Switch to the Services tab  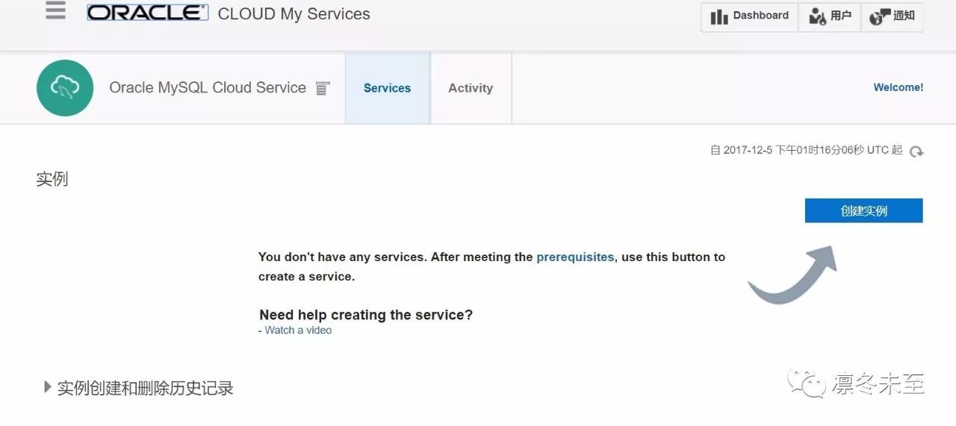tap(387, 88)
